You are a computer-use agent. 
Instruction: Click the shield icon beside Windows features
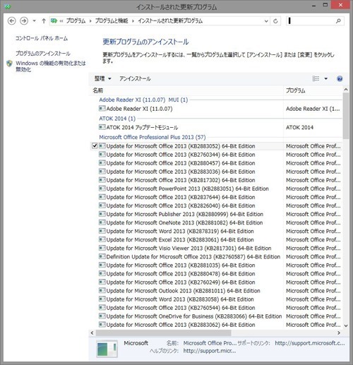(x=9, y=64)
